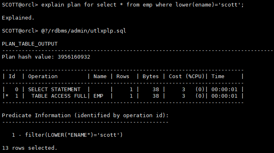Click the Predicate Information heading
The height and width of the screenshot is (153, 274).
(x=85, y=116)
